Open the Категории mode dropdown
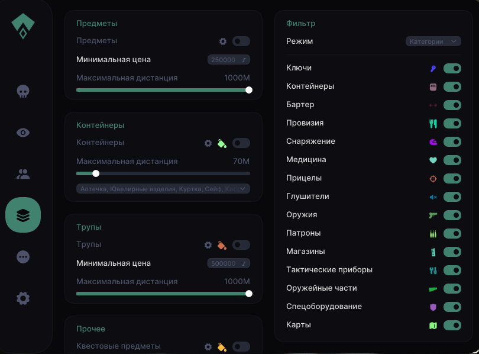Screen dimensions: 479x354 [x=433, y=41]
